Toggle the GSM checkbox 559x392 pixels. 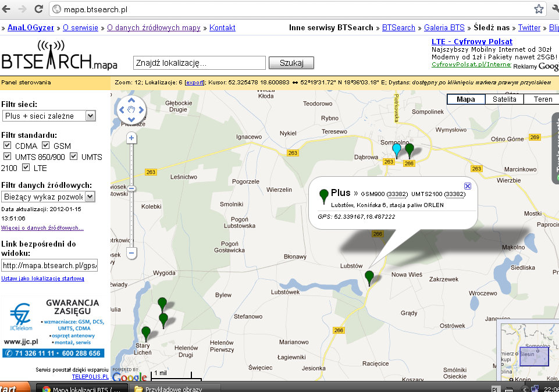pos(45,145)
